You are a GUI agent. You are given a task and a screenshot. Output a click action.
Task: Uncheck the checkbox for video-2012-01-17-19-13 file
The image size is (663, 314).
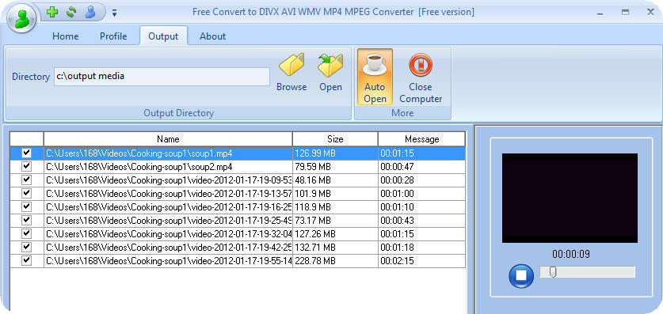pyautogui.click(x=27, y=193)
